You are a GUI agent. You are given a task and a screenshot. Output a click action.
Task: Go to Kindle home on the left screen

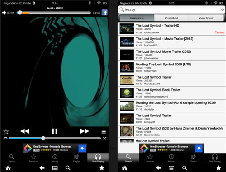(x=8, y=167)
